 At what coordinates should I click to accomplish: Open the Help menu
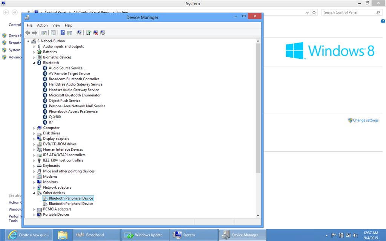pyautogui.click(x=69, y=25)
